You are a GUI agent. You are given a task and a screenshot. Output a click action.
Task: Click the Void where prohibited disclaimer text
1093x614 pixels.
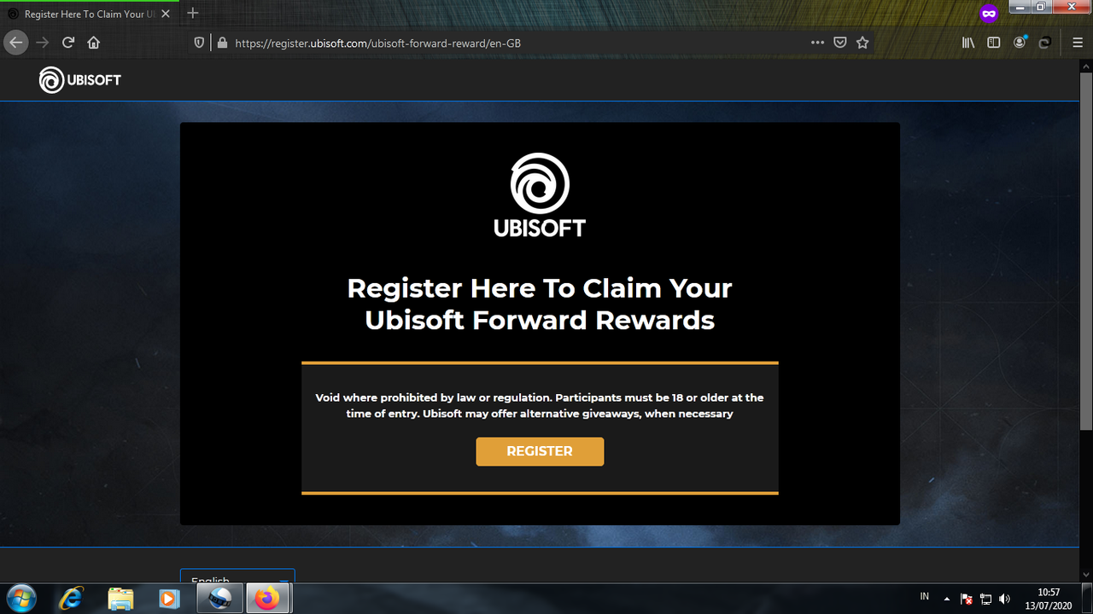tap(540, 406)
